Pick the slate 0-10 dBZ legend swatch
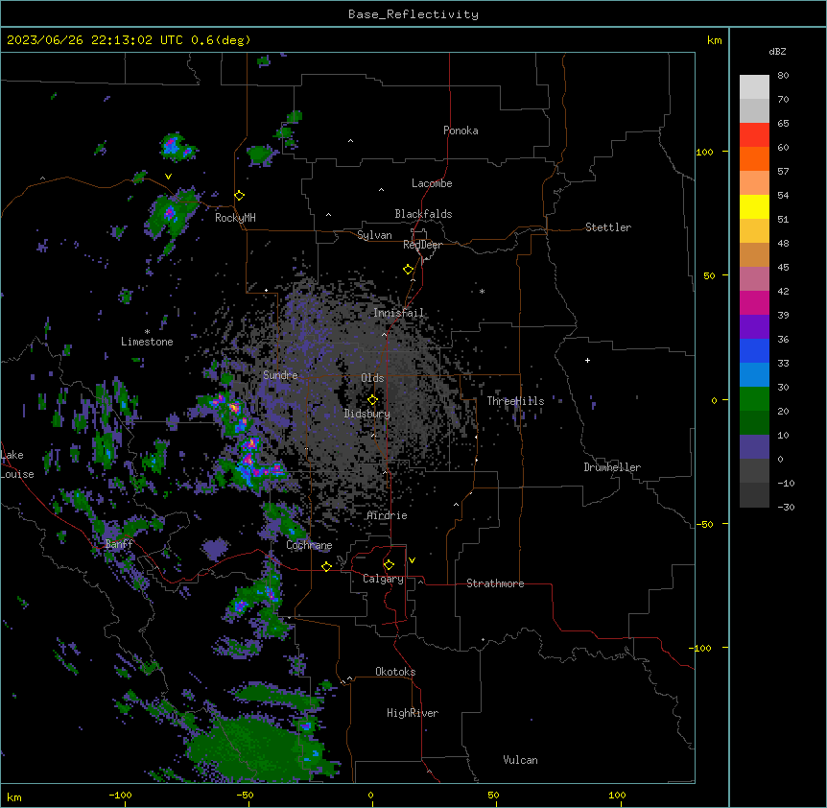The height and width of the screenshot is (808, 827). 754,447
